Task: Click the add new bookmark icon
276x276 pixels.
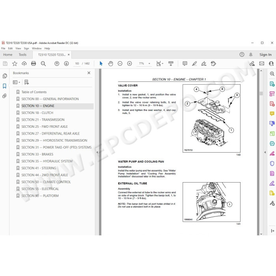Action: (x=26, y=82)
